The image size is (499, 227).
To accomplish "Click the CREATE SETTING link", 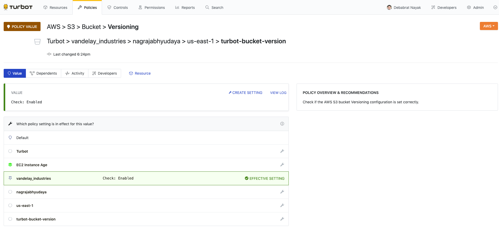I will (x=245, y=93).
